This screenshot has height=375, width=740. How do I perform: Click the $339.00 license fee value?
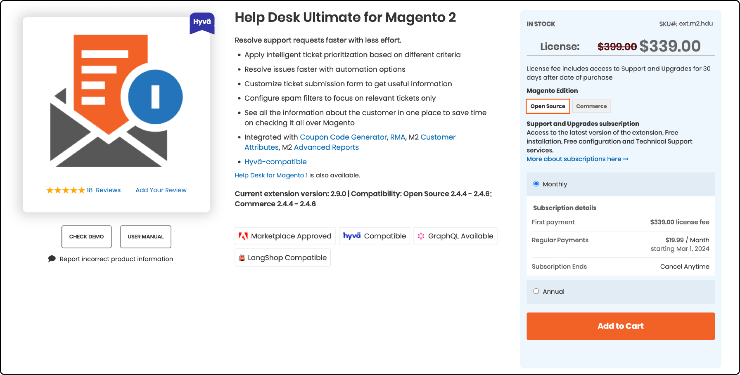(680, 222)
